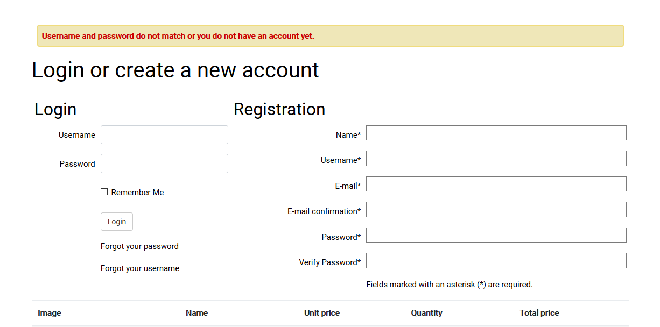Click the Image column header

pos(50,313)
